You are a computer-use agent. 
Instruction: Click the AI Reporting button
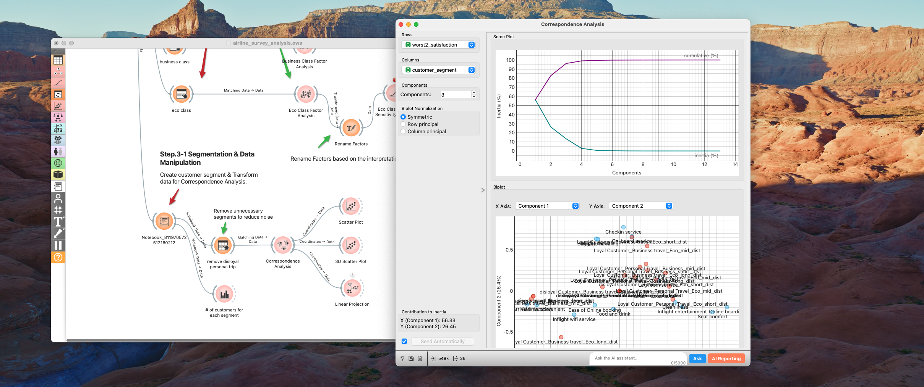[x=726, y=358]
